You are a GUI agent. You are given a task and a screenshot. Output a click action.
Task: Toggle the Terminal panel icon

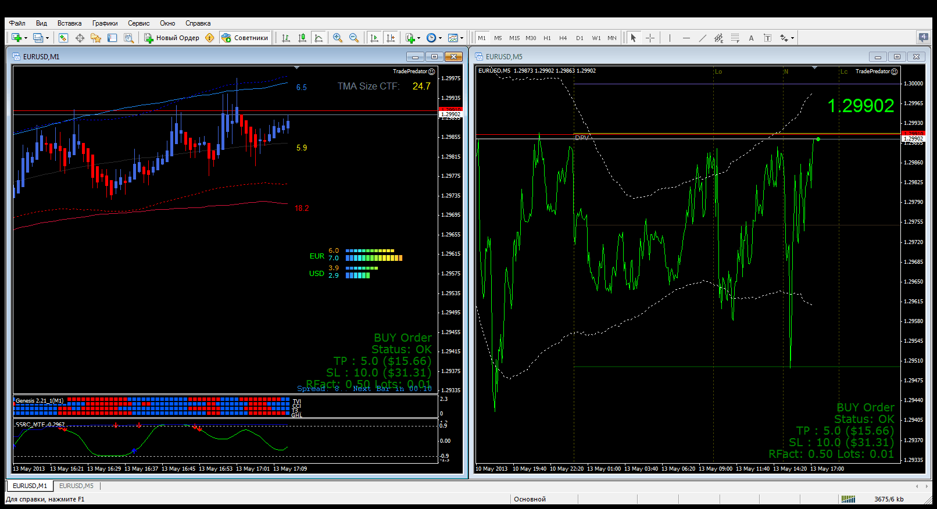pyautogui.click(x=112, y=38)
